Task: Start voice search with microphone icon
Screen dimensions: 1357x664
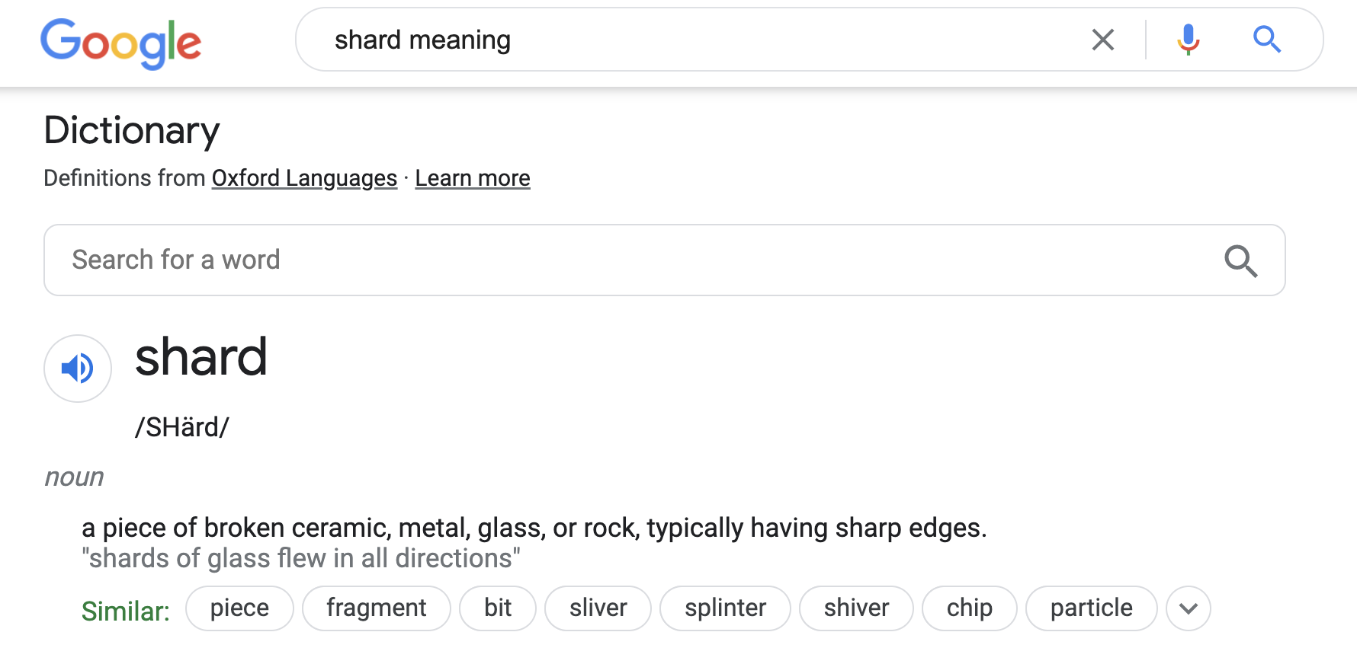Action: click(1188, 40)
